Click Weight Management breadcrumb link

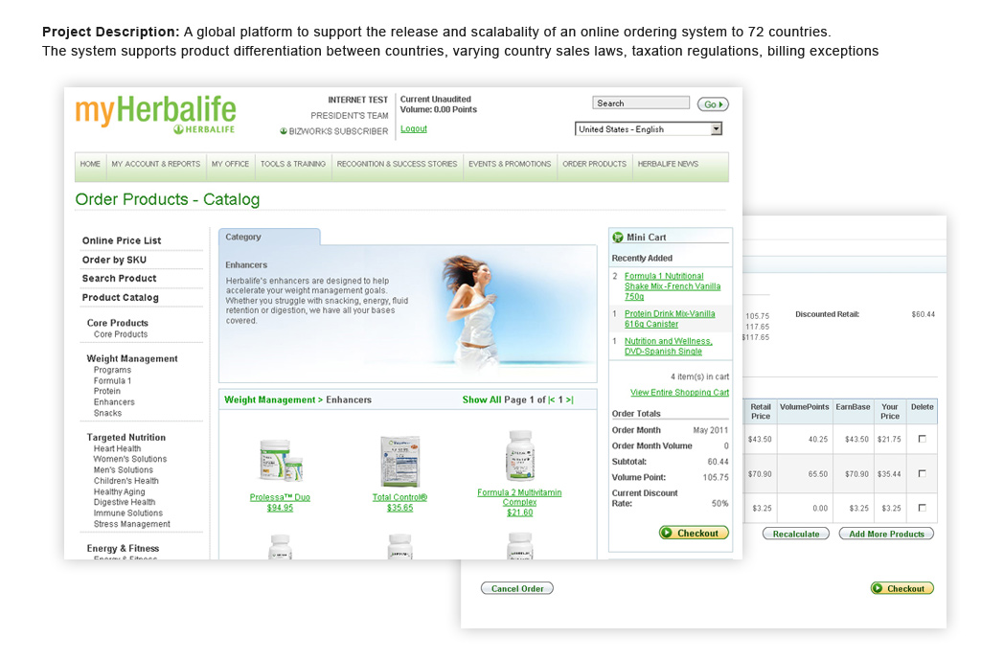(269, 399)
